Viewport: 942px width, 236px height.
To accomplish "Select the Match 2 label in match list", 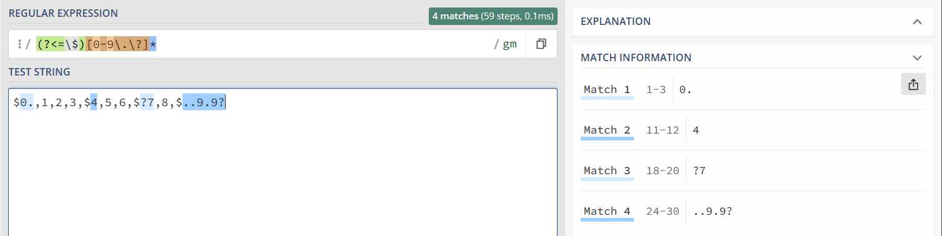I will pyautogui.click(x=607, y=130).
